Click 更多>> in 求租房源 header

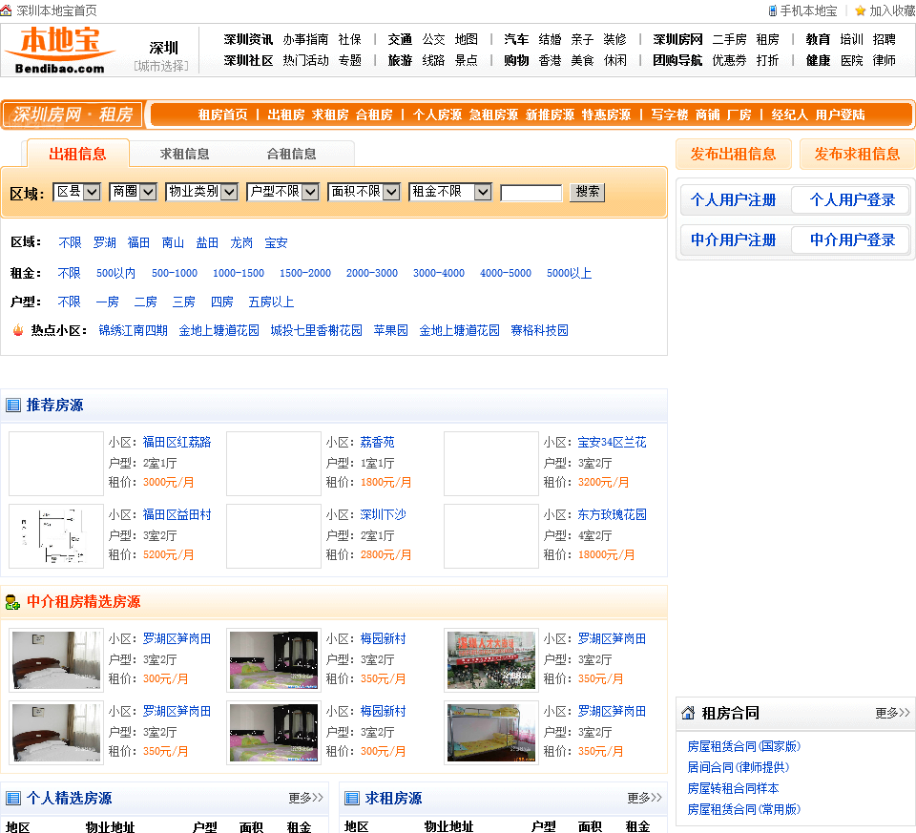(644, 798)
